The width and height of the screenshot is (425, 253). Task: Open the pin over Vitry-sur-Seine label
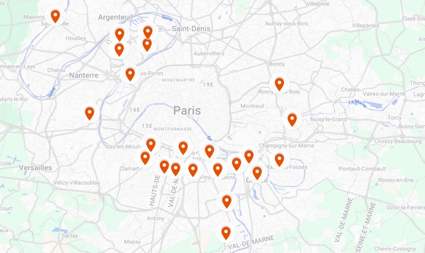pos(217,170)
